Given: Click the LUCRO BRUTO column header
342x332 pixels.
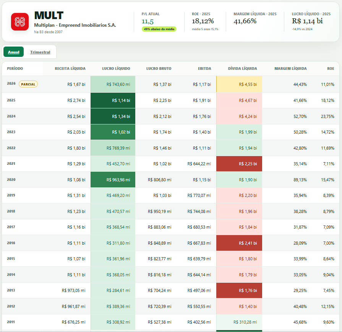Looking at the screenshot, I should click(x=159, y=68).
